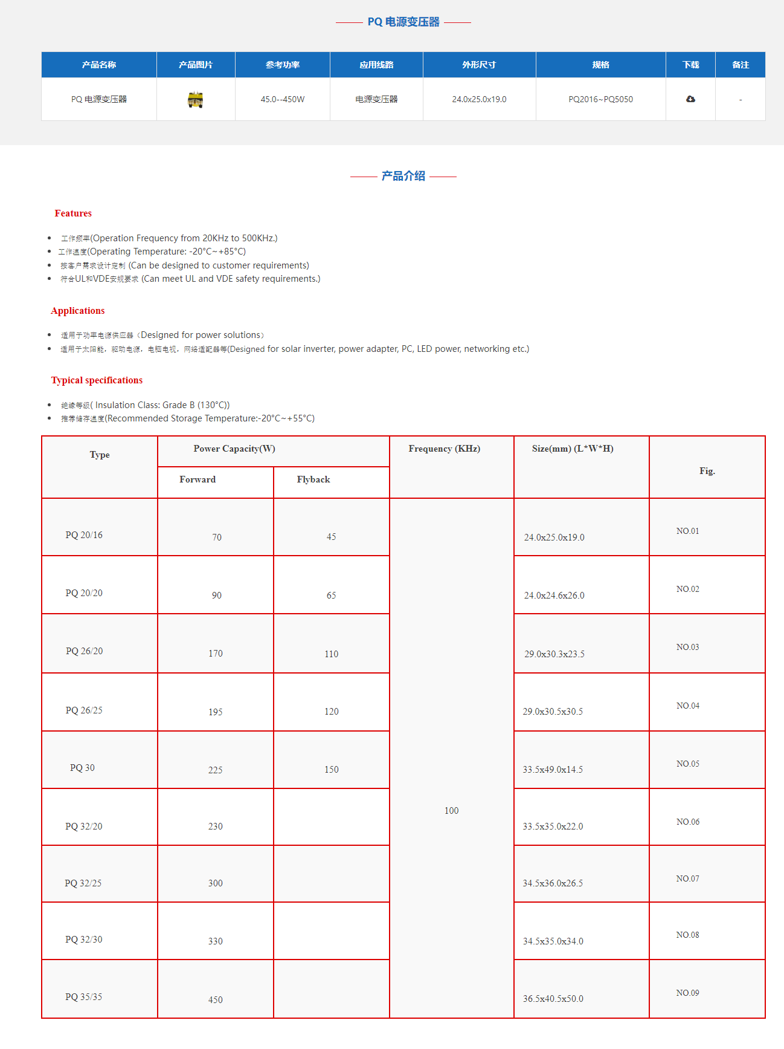Click the red Applications heading

[78, 311]
